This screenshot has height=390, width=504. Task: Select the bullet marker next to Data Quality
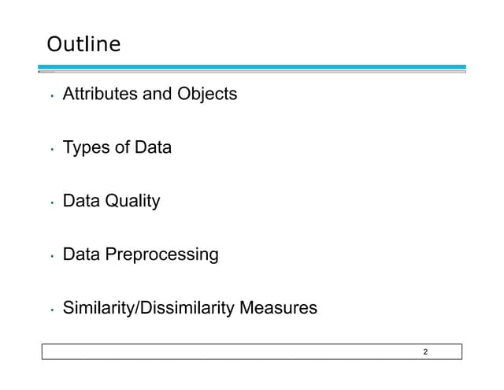click(x=50, y=203)
